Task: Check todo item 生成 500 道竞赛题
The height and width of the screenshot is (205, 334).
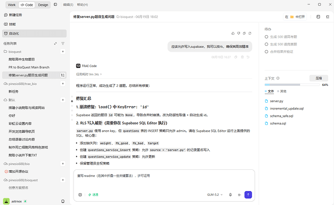Action: pos(266,44)
